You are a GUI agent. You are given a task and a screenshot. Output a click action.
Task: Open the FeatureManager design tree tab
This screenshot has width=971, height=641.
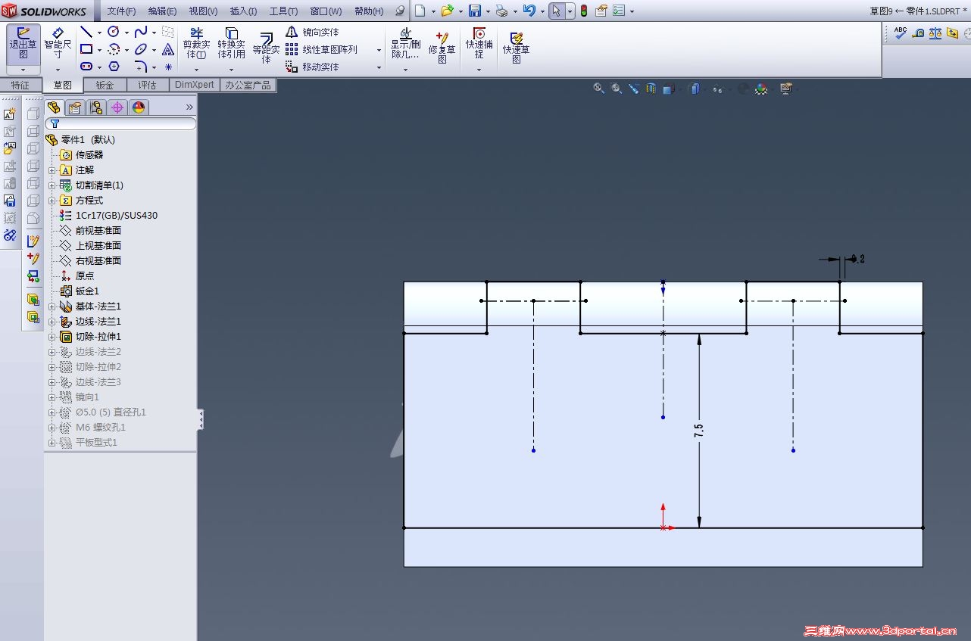53,107
